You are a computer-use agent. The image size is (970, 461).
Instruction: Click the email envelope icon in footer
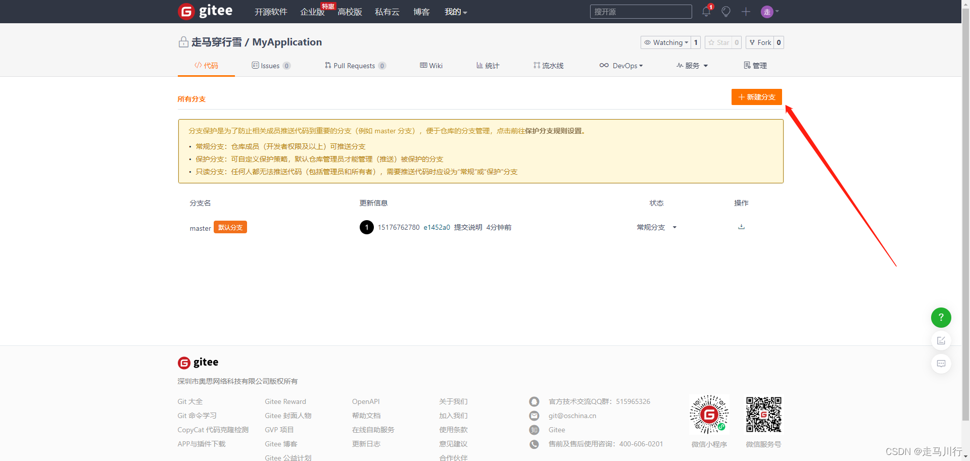coord(534,416)
